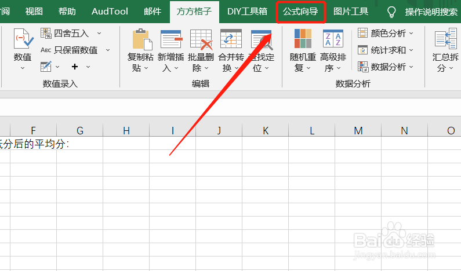Click the cell containing 分后的平均分:

pos(35,144)
